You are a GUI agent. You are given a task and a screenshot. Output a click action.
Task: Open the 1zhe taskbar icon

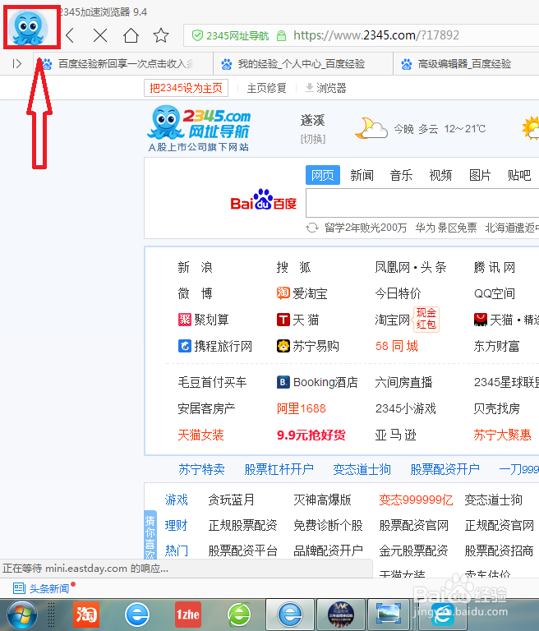click(188, 615)
